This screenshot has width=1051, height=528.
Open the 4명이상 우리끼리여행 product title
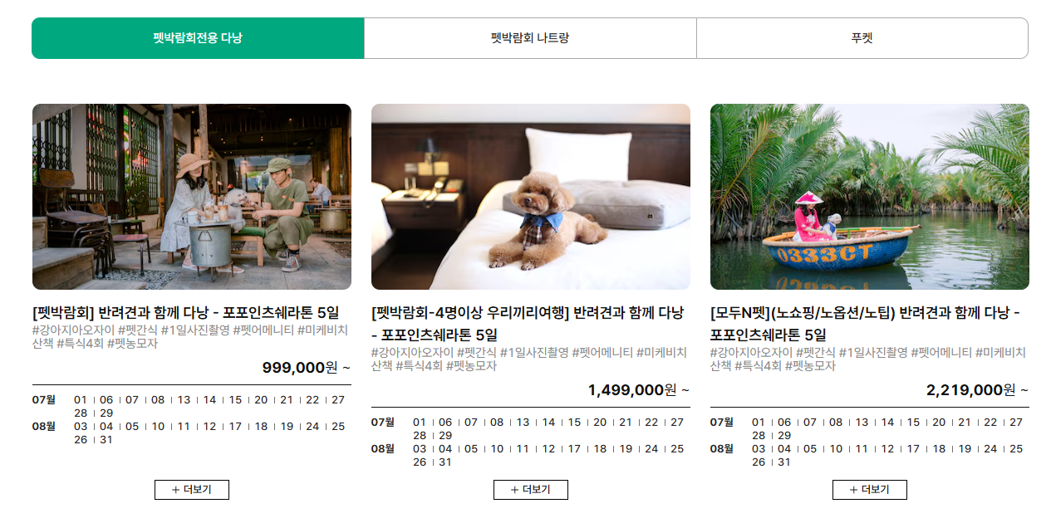point(528,324)
